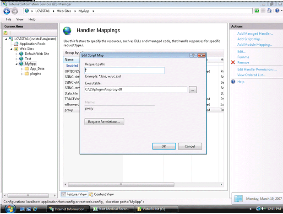This screenshot has height=214, width=283.
Task: Open the File menu
Action: 9,19
